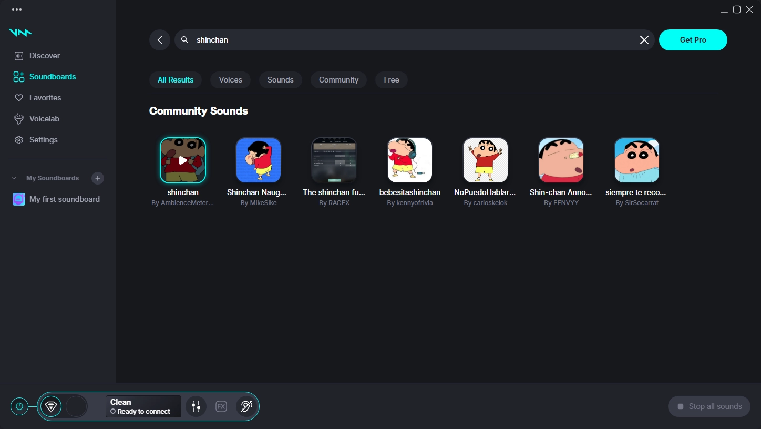Play Shin-chan Anno... sound by EENVYY
This screenshot has width=761, height=429.
tap(561, 160)
